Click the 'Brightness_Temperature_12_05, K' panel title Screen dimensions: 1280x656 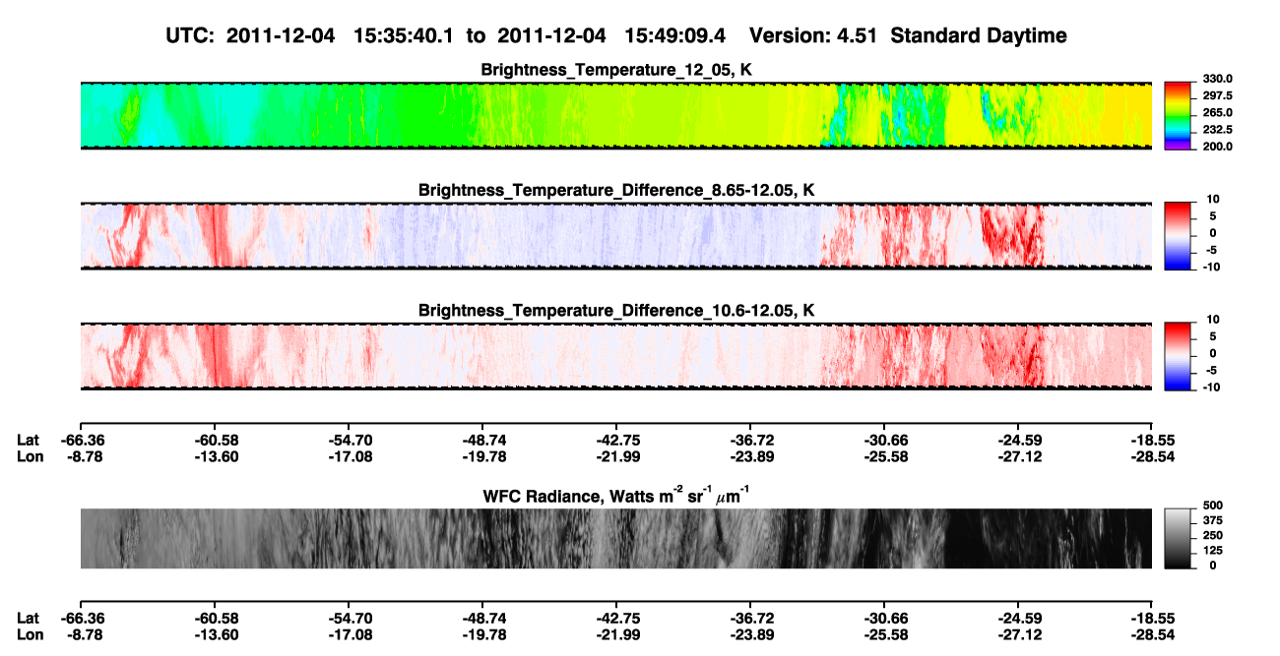[x=616, y=69]
